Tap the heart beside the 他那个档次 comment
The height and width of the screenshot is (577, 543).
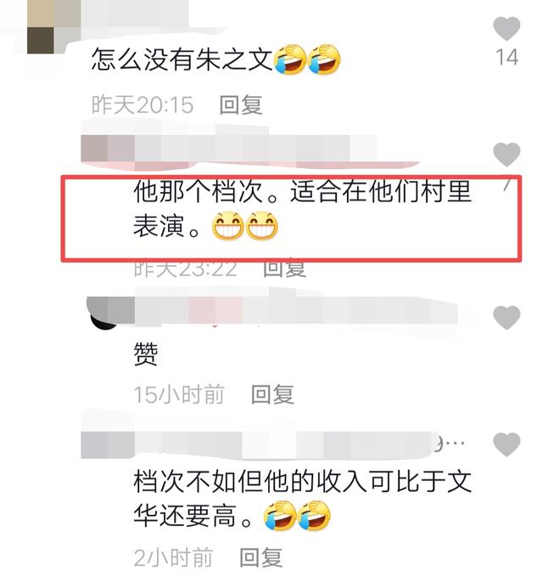click(507, 154)
